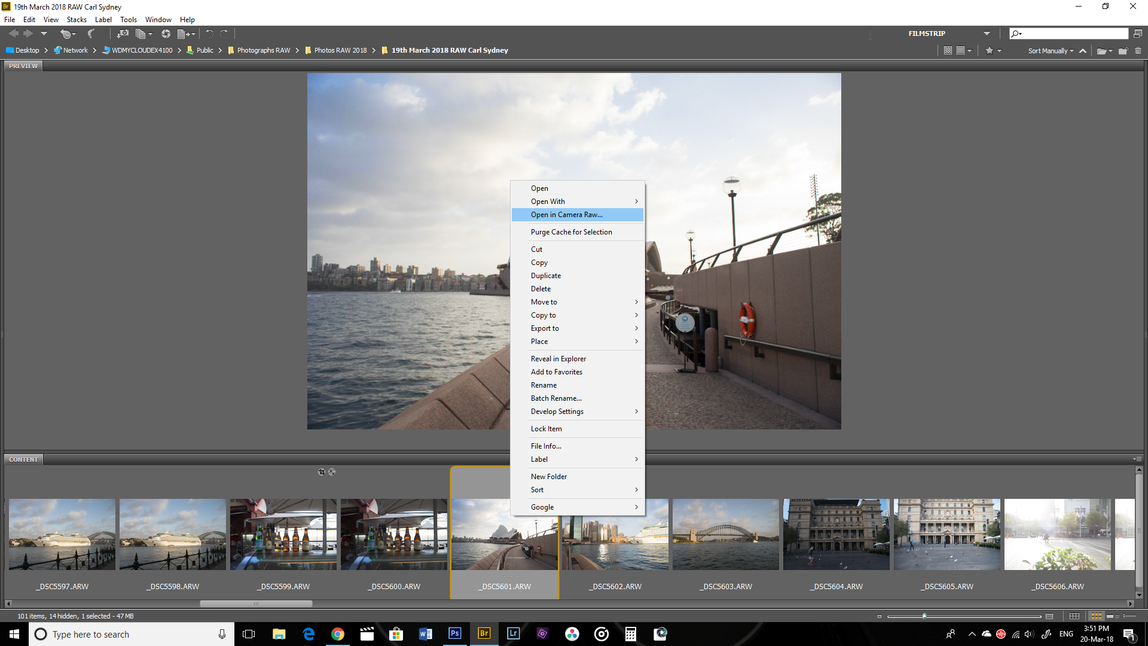Select the _DSC5603.ARW bridge thumbnail
Viewport: 1148px width, 646px height.
point(725,535)
